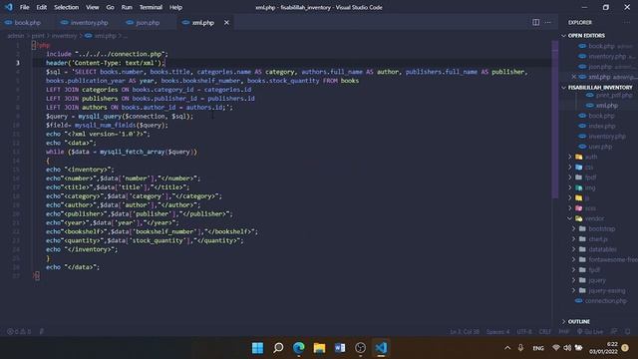Image resolution: width=638 pixels, height=359 pixels.
Task: Open Microsoft Word from the taskbar
Action: click(340, 348)
